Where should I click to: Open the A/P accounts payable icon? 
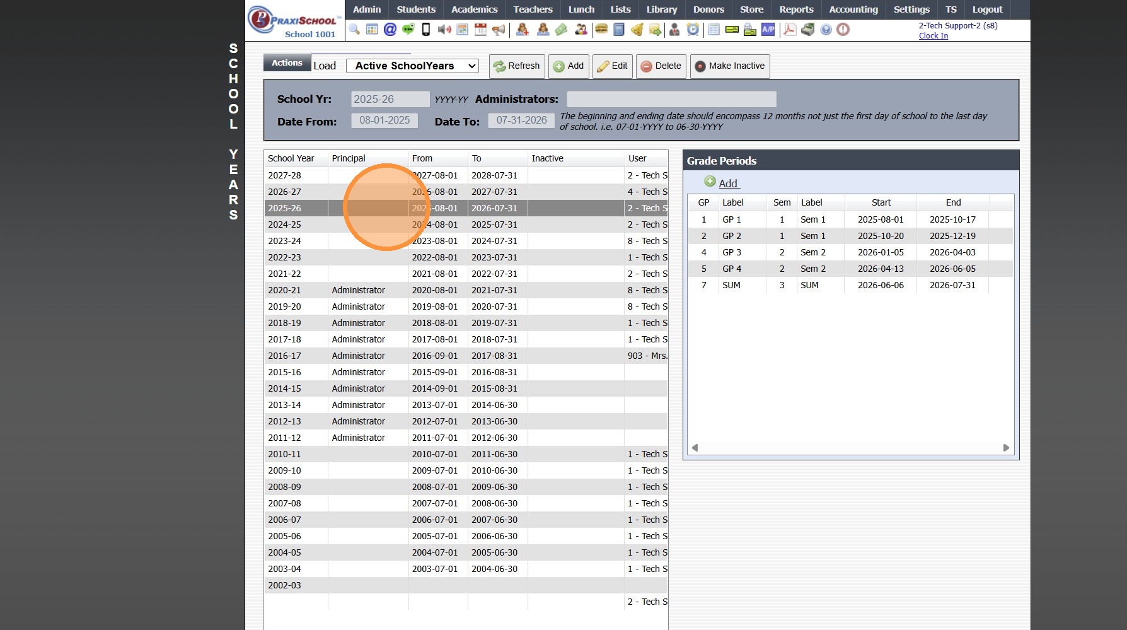point(768,30)
